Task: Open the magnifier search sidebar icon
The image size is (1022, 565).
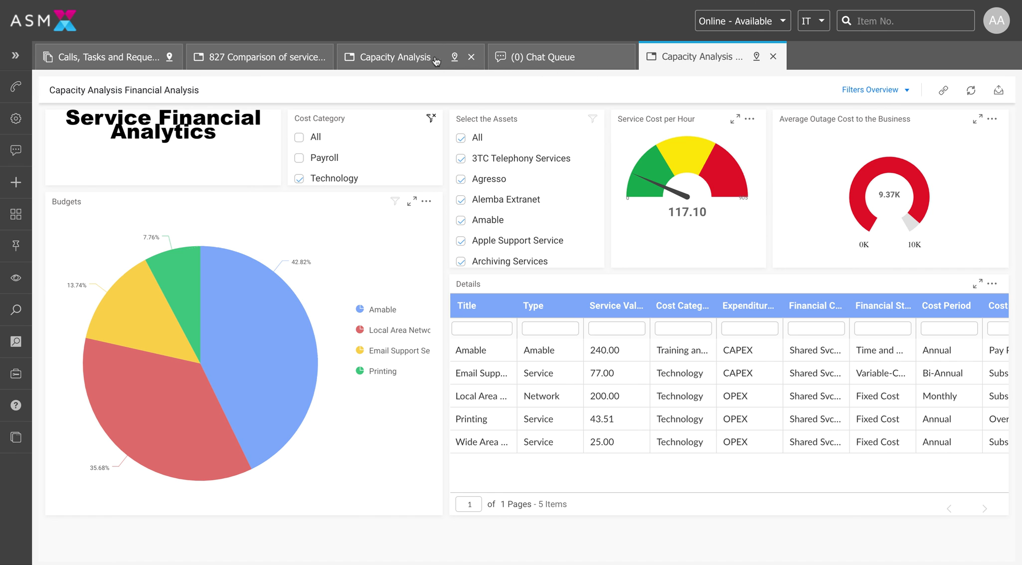Action: [15, 309]
